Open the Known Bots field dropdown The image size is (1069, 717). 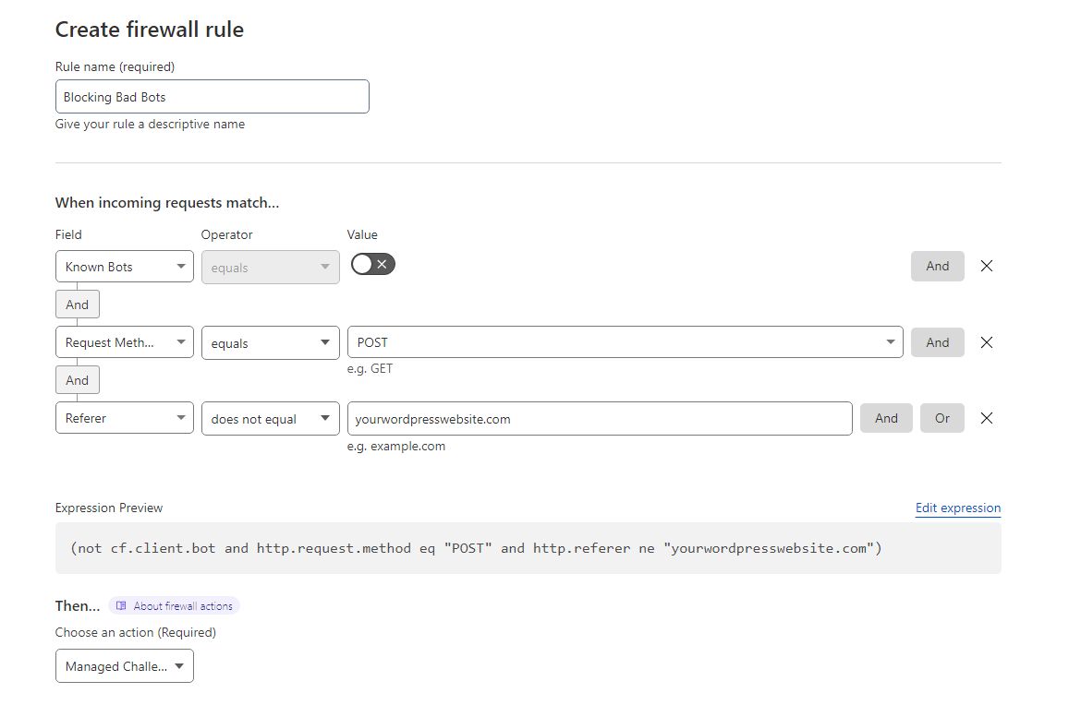point(124,267)
